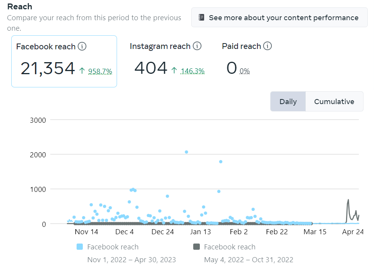The height and width of the screenshot is (275, 374).
Task: Click the highest data point above 2000
Action: point(186,152)
